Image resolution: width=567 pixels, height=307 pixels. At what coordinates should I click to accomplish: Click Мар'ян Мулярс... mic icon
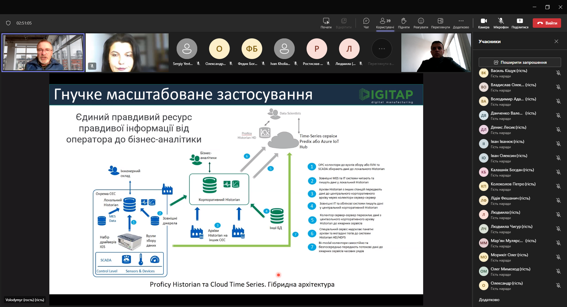pyautogui.click(x=558, y=243)
